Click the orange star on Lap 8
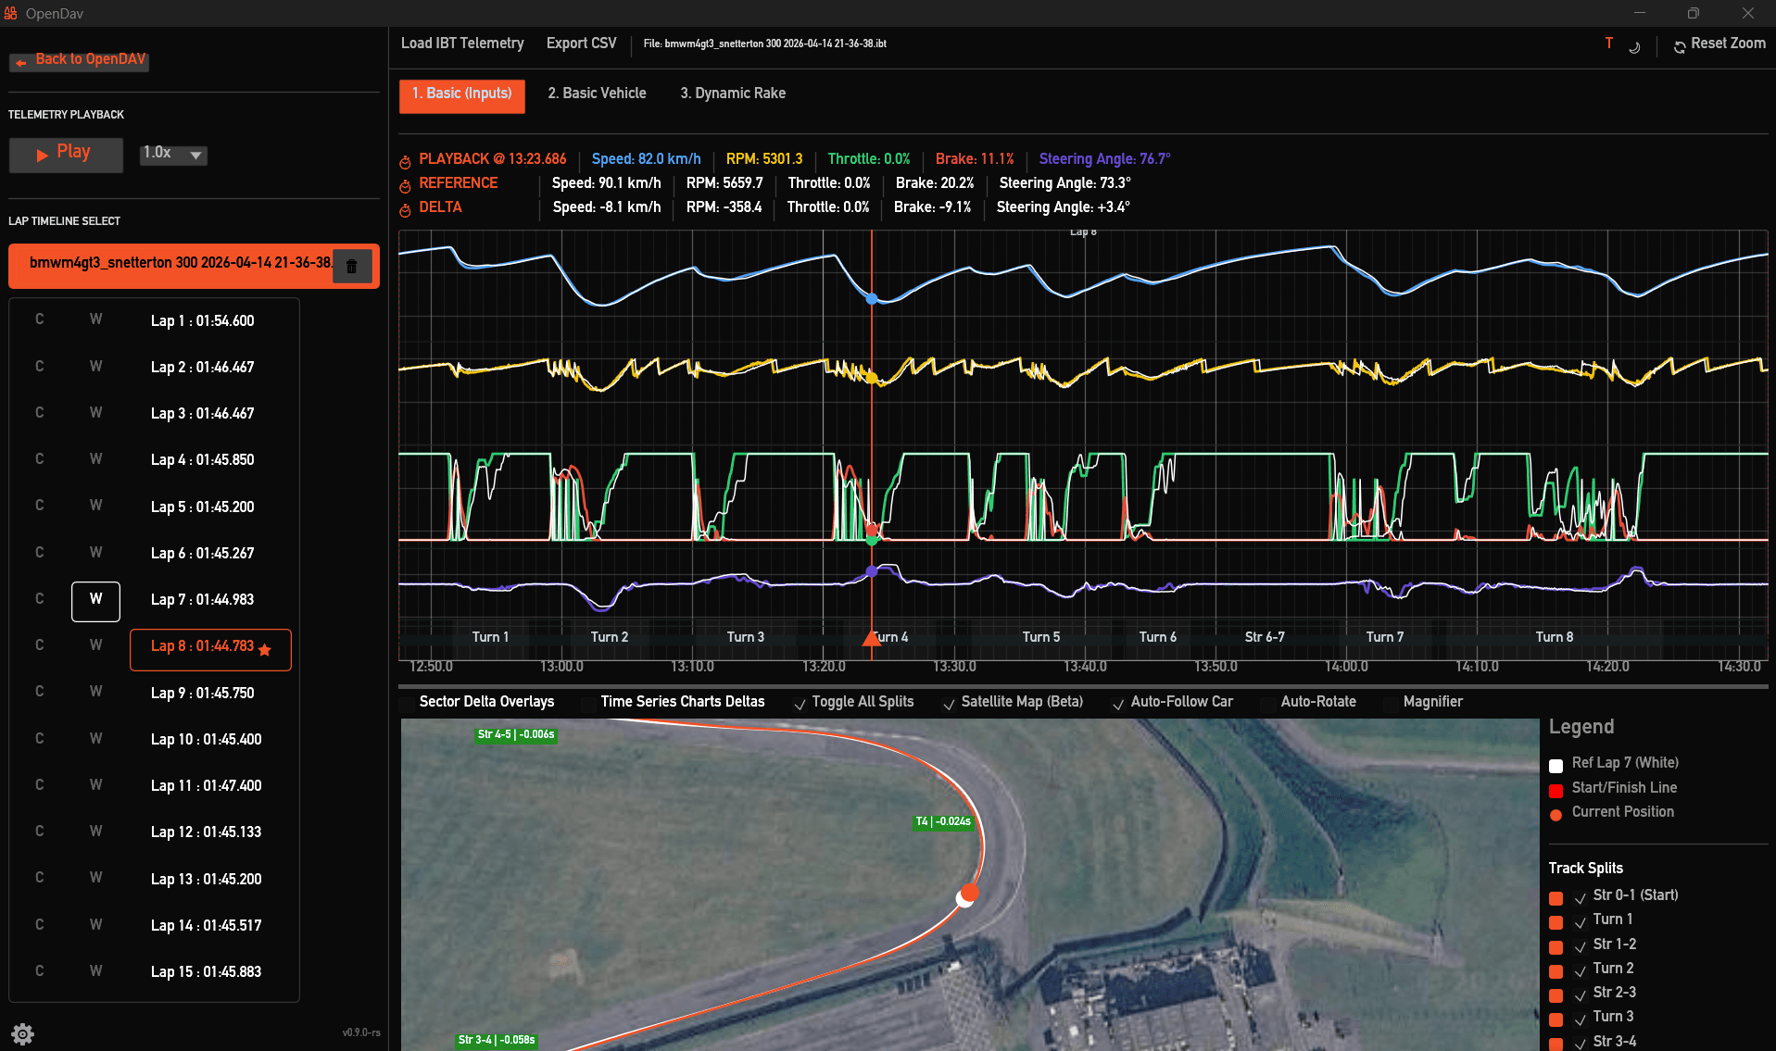The width and height of the screenshot is (1776, 1051). coord(265,649)
